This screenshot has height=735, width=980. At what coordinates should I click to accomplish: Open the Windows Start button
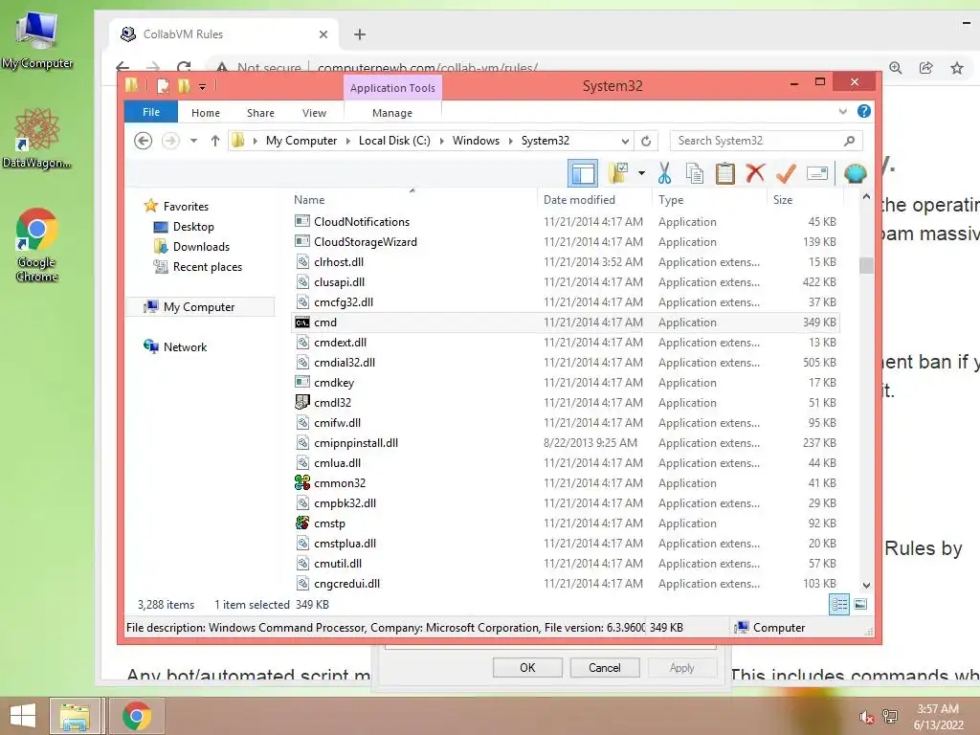[x=23, y=716]
